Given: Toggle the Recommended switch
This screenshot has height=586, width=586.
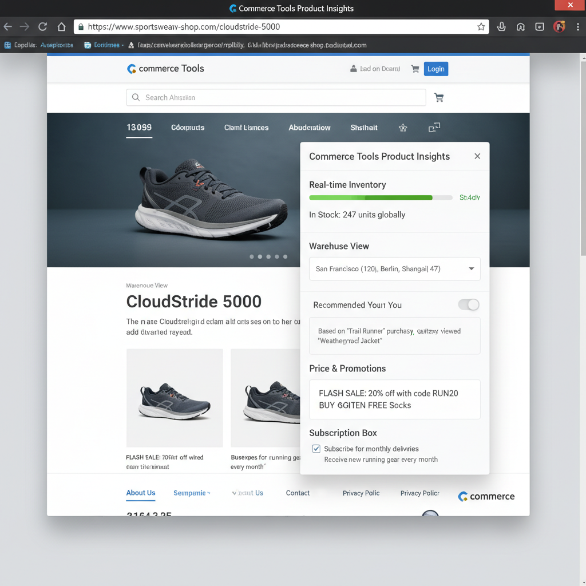Looking at the screenshot, I should tap(469, 304).
